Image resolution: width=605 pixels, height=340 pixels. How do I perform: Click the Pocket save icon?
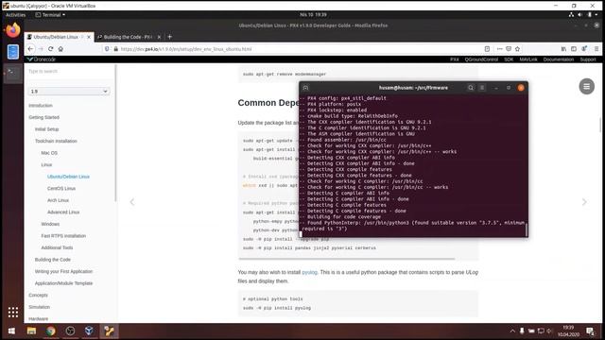(x=509, y=49)
